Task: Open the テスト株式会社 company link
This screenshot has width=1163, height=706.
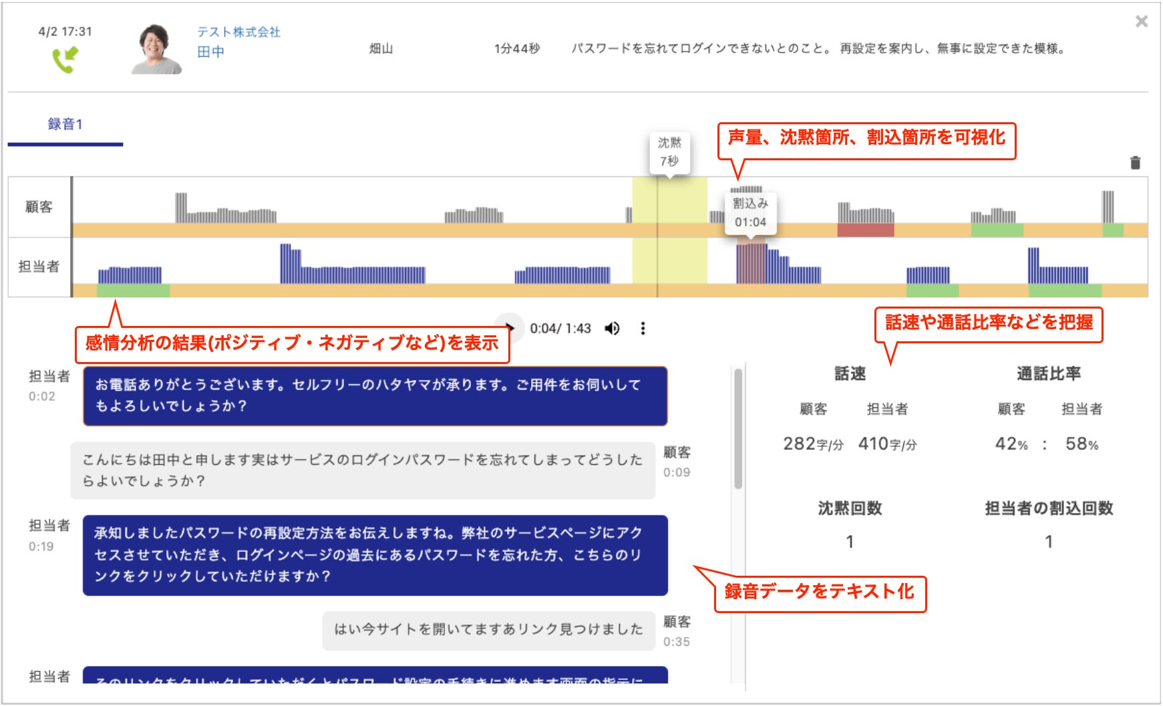Action: (x=238, y=32)
